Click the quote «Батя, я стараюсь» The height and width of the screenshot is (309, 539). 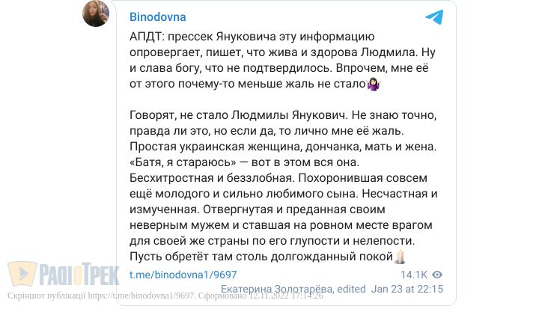[187, 162]
